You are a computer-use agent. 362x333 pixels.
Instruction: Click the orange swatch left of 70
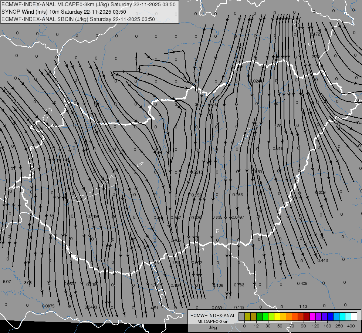tap(289, 316)
